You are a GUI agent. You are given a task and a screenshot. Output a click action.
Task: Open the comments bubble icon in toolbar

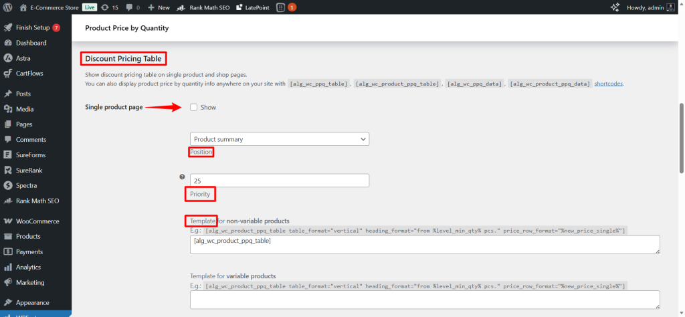click(128, 7)
